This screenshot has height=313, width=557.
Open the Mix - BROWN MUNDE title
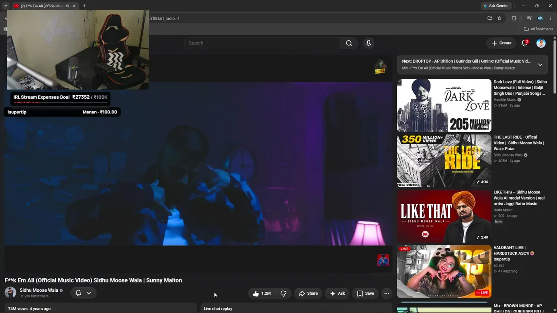pyautogui.click(x=519, y=309)
